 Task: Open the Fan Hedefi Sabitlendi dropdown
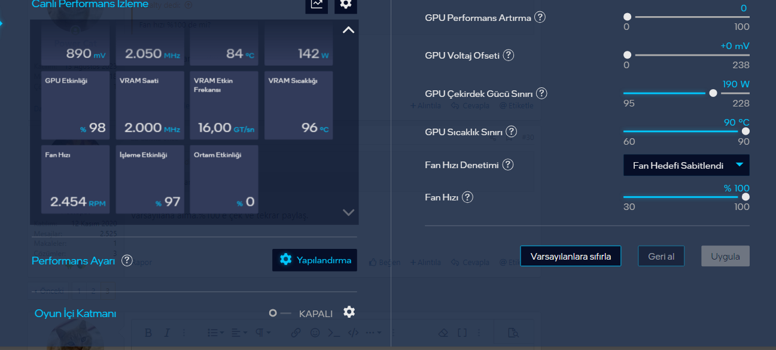click(686, 165)
